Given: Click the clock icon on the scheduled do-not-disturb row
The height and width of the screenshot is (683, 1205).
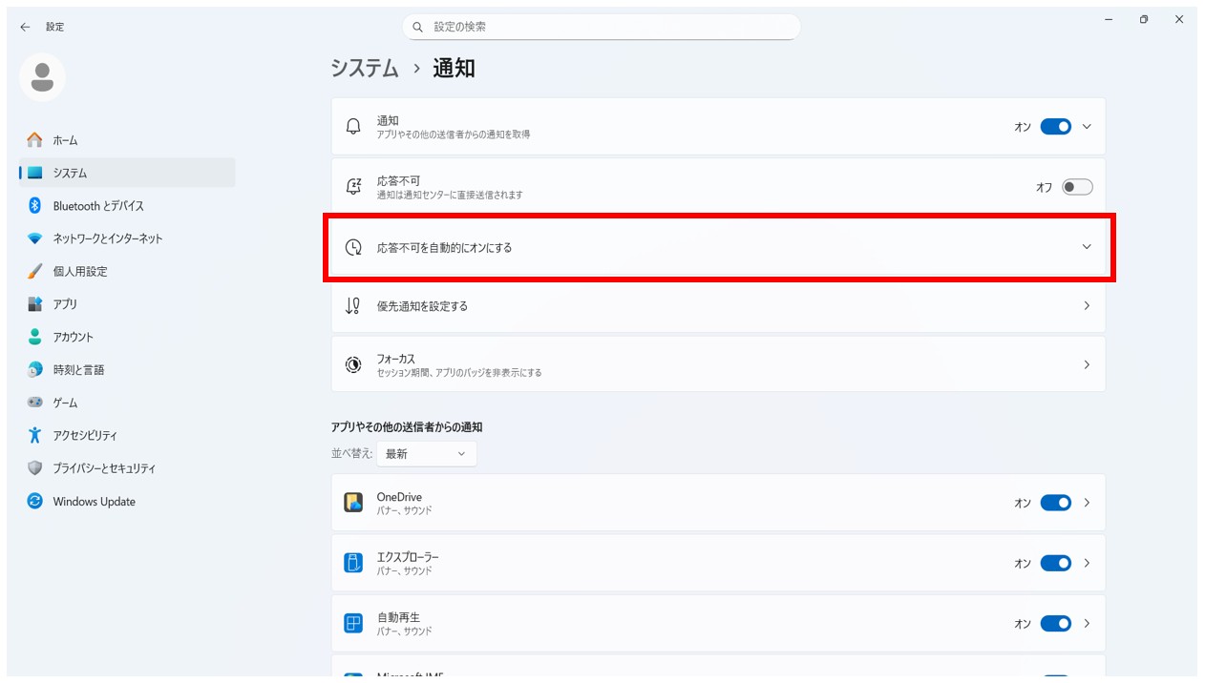Looking at the screenshot, I should (352, 246).
